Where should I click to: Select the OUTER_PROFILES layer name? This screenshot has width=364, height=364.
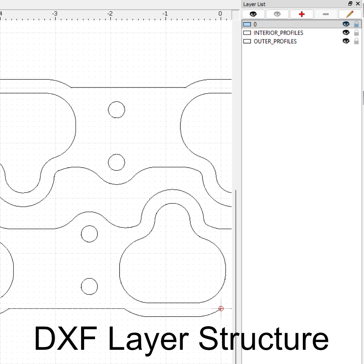tap(275, 41)
